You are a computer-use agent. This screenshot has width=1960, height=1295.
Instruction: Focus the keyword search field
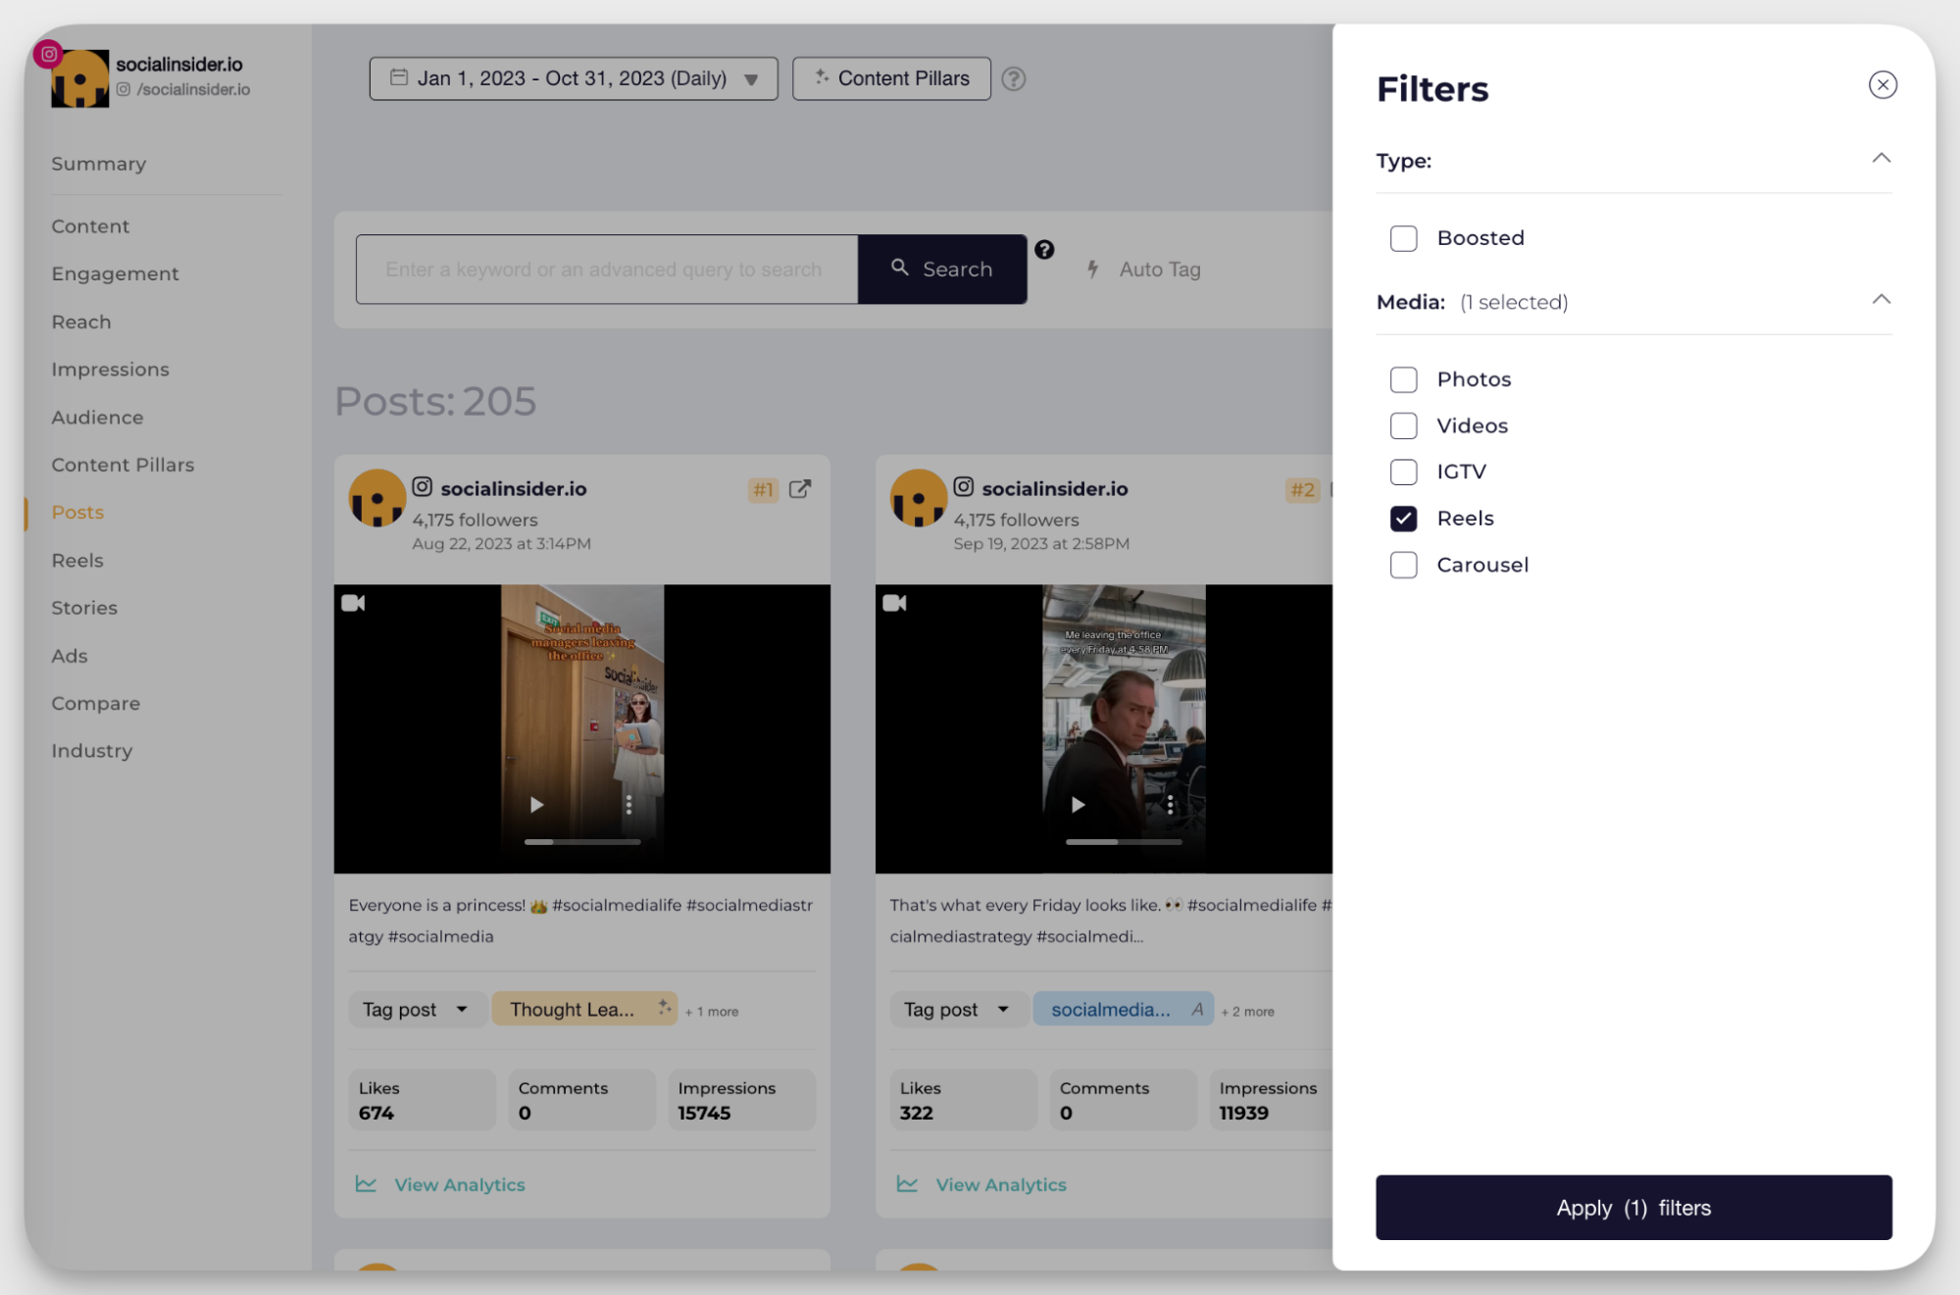[606, 269]
